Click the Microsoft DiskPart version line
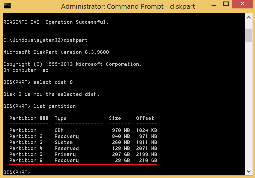This screenshot has width=255, height=178. 56,52
